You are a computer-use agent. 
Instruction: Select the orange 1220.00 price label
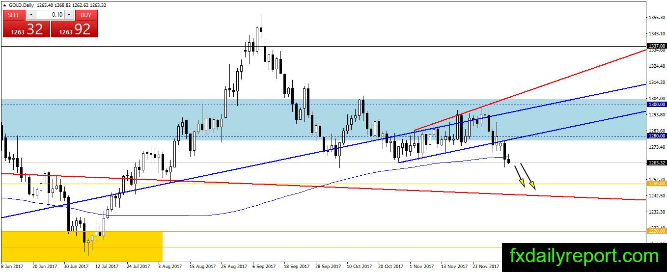pyautogui.click(x=656, y=231)
